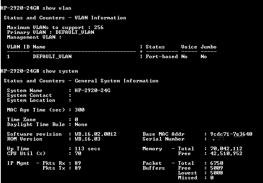This screenshot has height=183, width=263.
Task: Click DEFAULT_VLAN in the VLAN table row
Action: point(52,57)
